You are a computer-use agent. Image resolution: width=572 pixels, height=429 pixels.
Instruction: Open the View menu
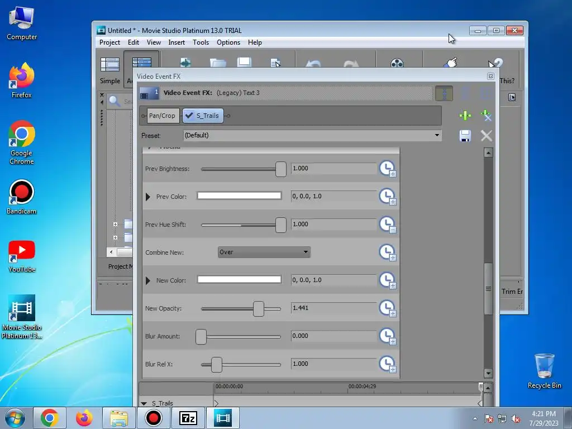[x=154, y=42]
